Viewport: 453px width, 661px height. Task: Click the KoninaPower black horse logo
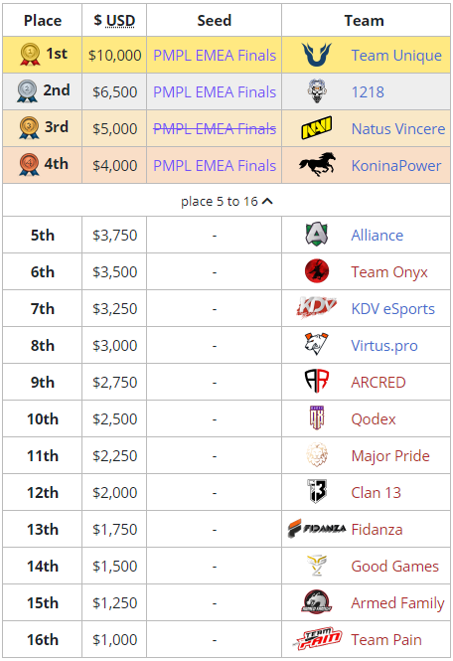[317, 164]
